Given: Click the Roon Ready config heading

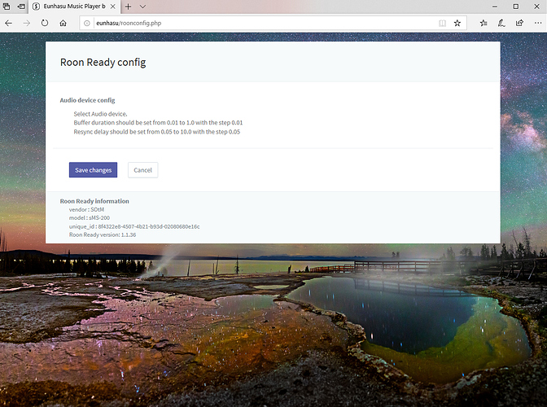Looking at the screenshot, I should click(103, 62).
